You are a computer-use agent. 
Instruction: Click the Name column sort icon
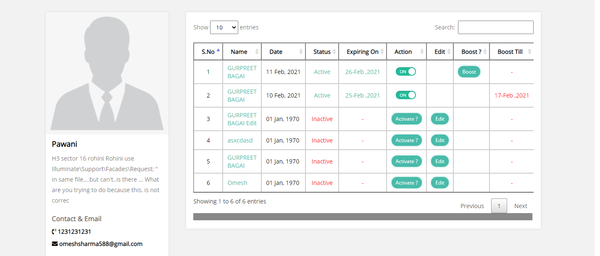257,52
